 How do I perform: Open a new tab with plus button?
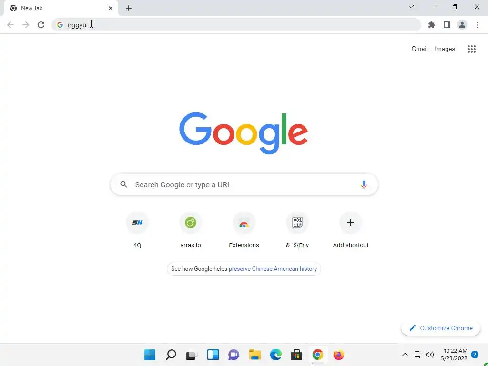click(129, 8)
